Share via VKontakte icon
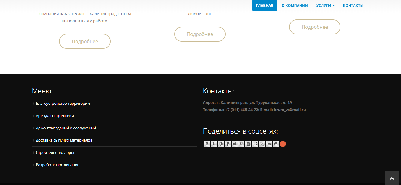This screenshot has height=185, width=401. [x=207, y=144]
